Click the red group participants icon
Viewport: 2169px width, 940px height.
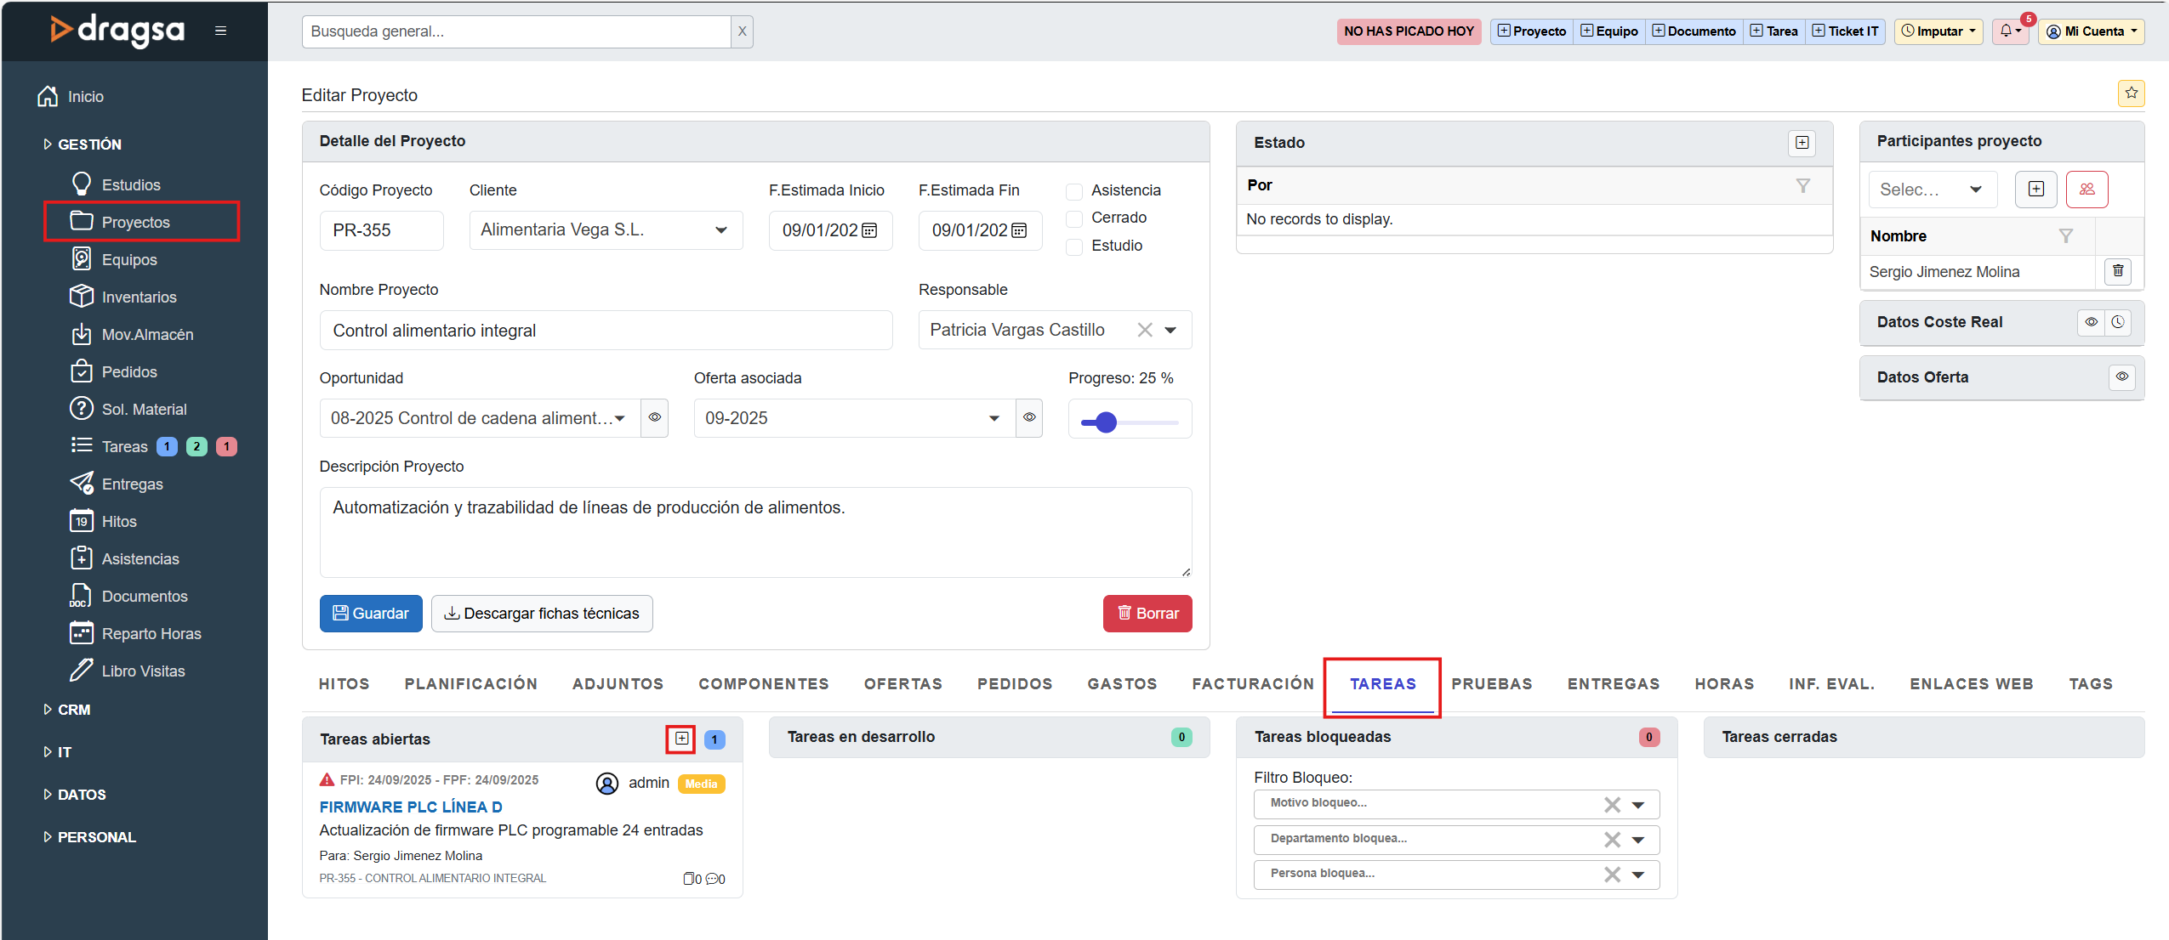pos(2086,190)
